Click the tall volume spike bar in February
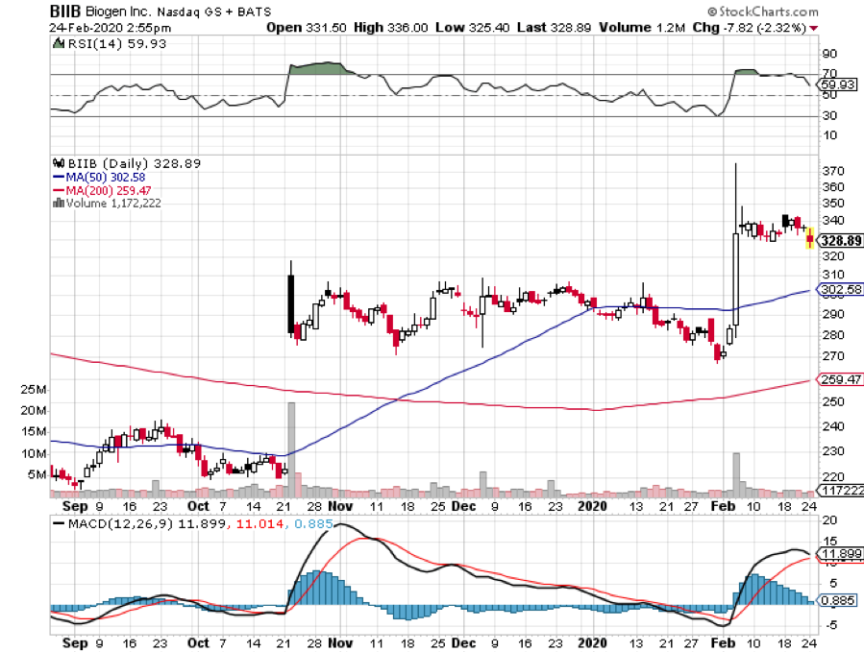 tap(736, 474)
